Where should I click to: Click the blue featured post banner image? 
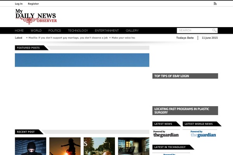[82, 60]
